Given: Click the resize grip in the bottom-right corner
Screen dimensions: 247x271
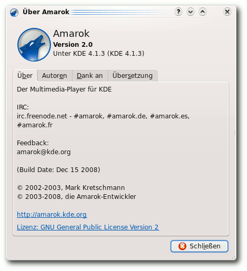Looking at the screenshot, I should (234, 258).
